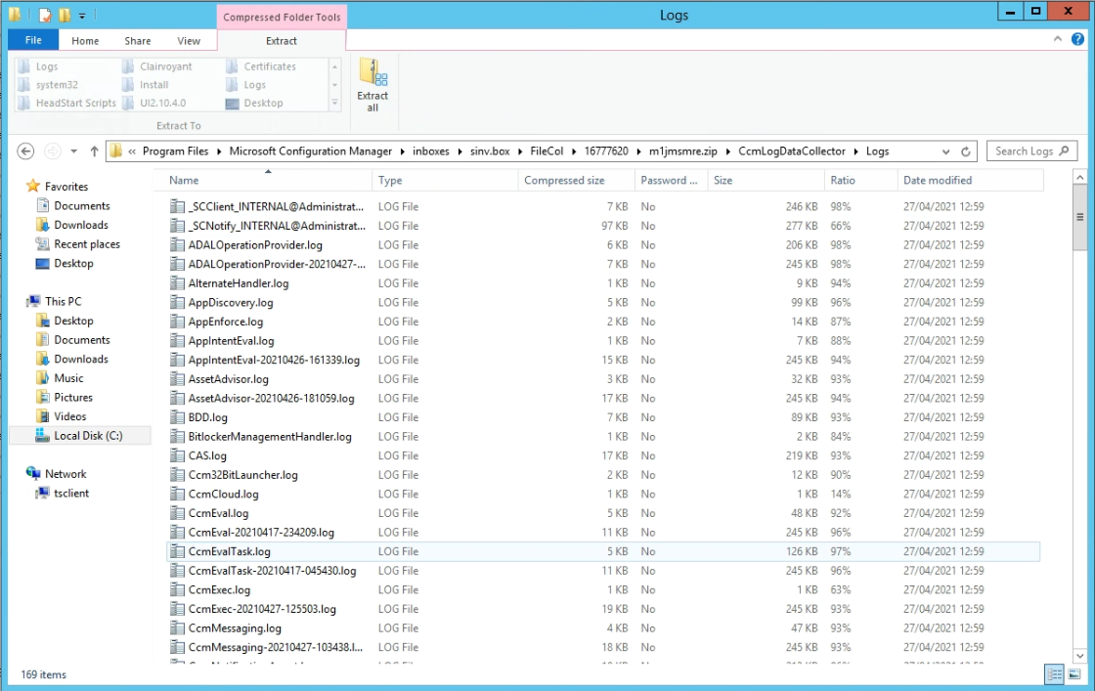
Task: Open the Help question mark icon
Action: click(1077, 40)
